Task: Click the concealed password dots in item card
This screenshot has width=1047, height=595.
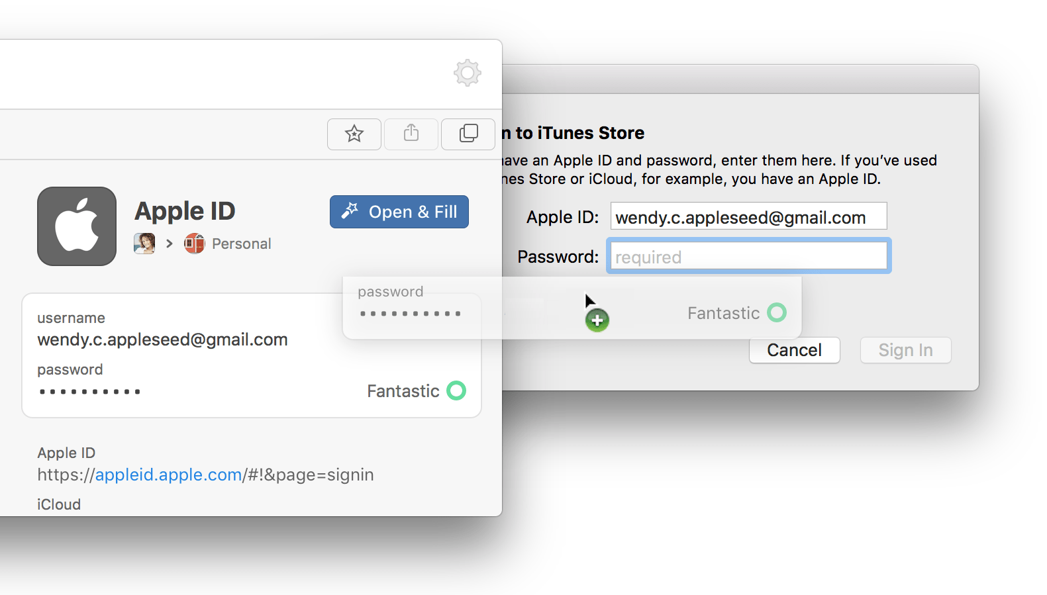Action: (90, 392)
